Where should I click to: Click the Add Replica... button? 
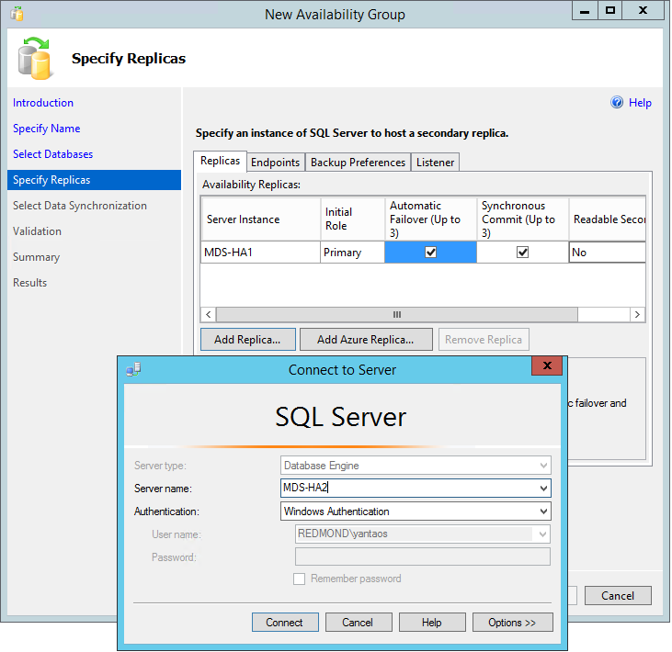[x=247, y=340]
